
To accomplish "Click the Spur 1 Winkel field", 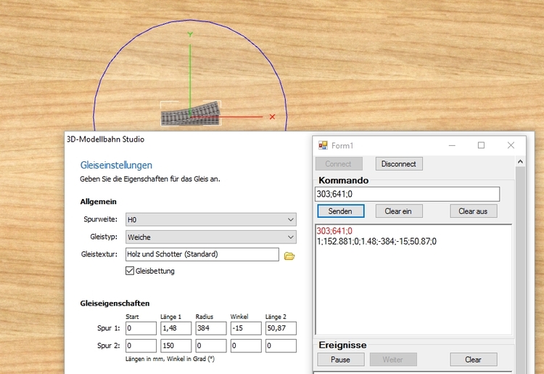I will [245, 328].
